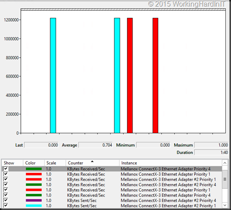
Task: Click Scale 1.0 in the purple swatch row
Action: (x=49, y=200)
